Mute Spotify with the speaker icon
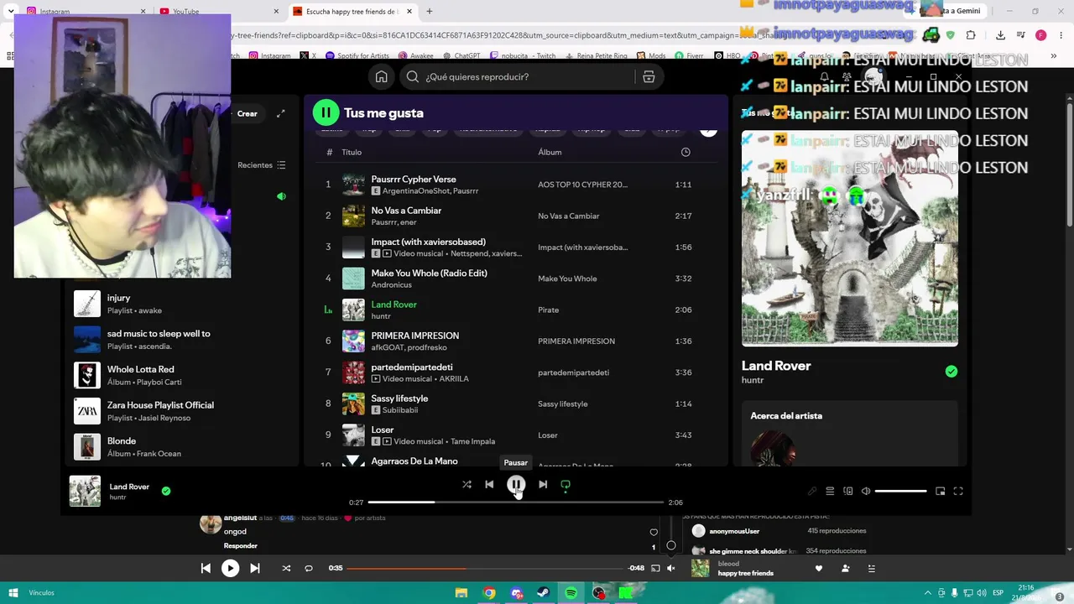The width and height of the screenshot is (1074, 604). 866,491
